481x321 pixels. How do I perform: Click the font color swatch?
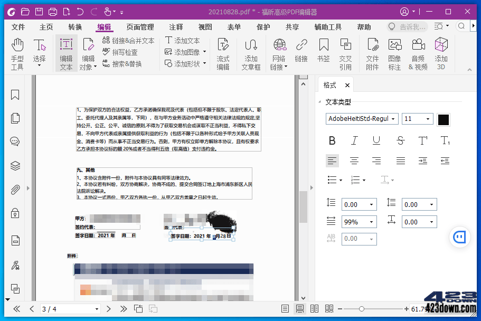pyautogui.click(x=443, y=119)
